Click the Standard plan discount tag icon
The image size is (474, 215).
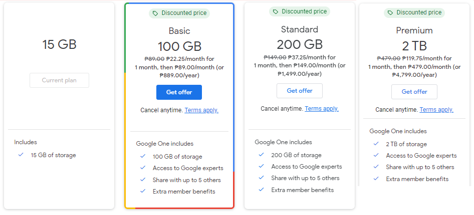tap(276, 12)
